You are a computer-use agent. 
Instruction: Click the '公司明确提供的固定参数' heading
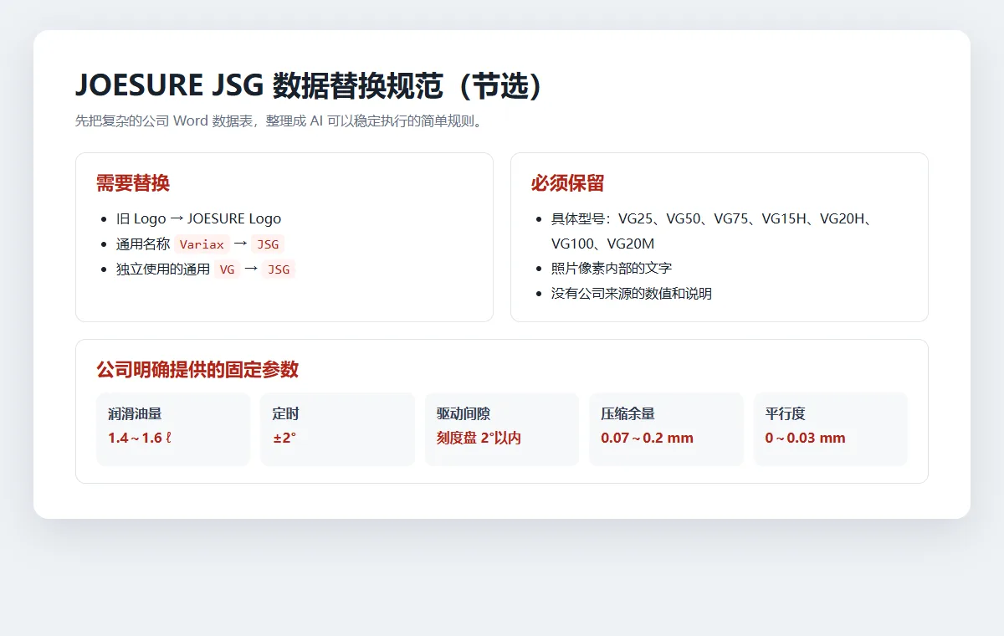[197, 370]
